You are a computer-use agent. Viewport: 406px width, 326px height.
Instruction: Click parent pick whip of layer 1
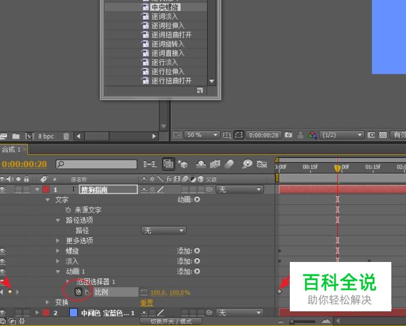coord(209,189)
